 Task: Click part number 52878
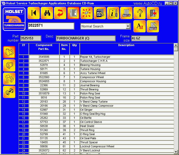[44, 65]
